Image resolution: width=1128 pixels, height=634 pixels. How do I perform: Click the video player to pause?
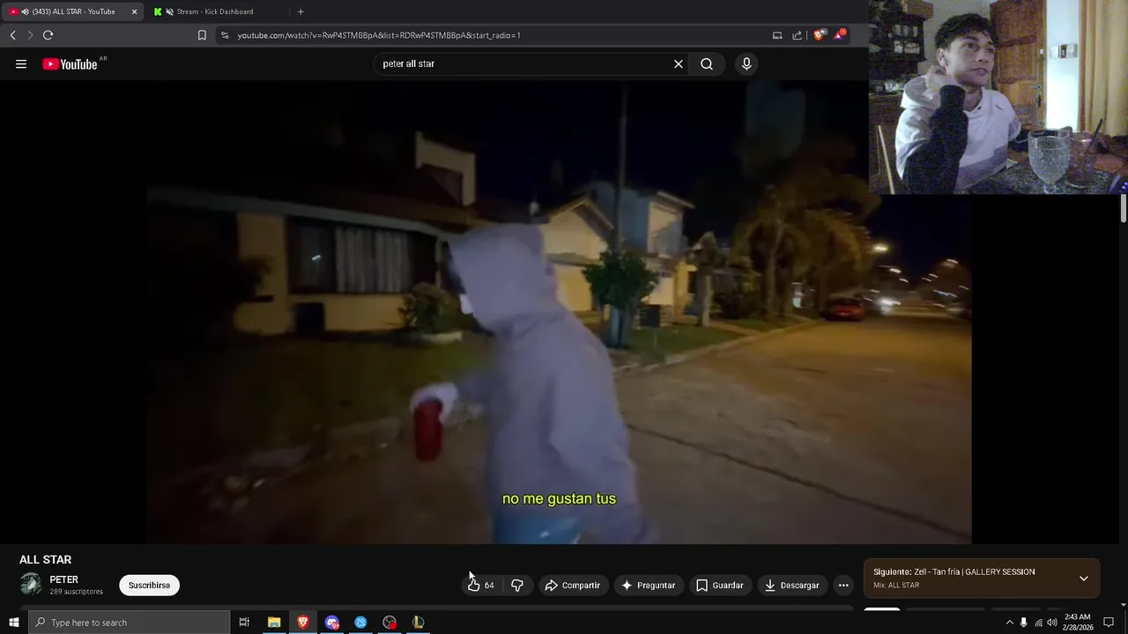pyautogui.click(x=559, y=313)
